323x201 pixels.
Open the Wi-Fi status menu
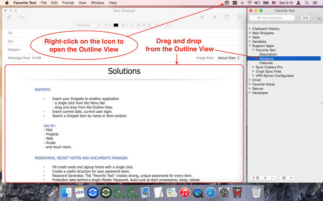click(250, 3)
